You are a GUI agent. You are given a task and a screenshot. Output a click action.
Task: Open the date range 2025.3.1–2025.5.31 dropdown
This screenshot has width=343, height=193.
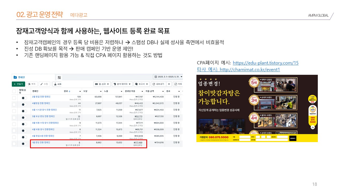tap(168, 77)
